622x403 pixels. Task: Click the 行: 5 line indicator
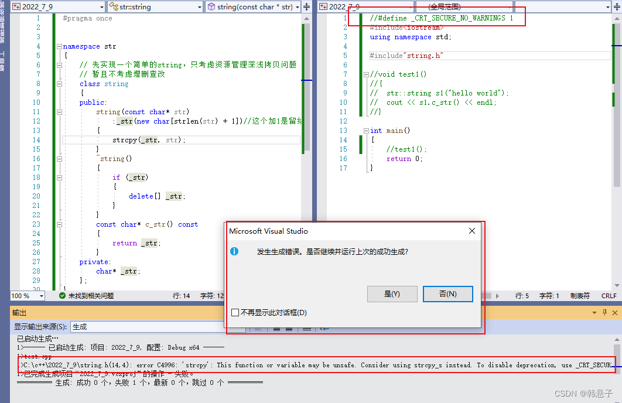pyautogui.click(x=522, y=296)
